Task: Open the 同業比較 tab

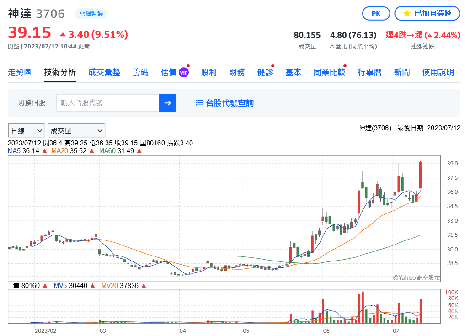Action: (330, 72)
